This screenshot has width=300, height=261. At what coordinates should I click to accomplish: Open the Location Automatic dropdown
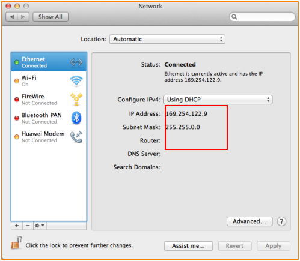click(x=167, y=39)
